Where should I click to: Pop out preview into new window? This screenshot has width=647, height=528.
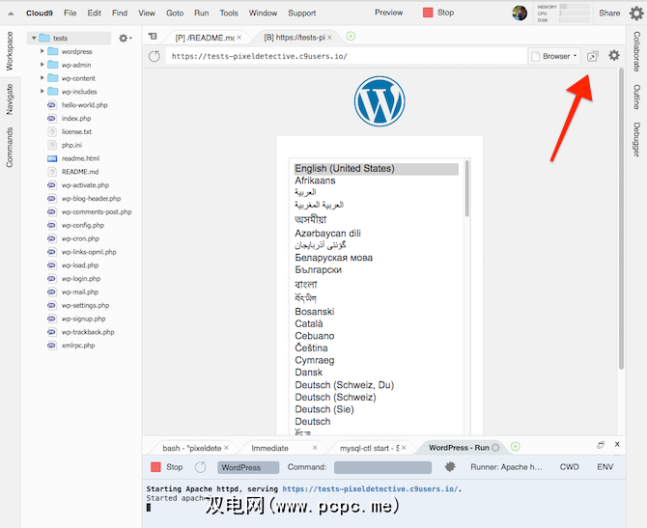pyautogui.click(x=593, y=56)
